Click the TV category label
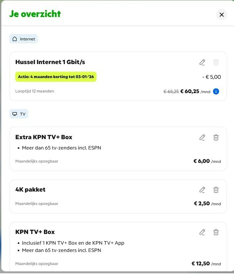 click(23, 114)
